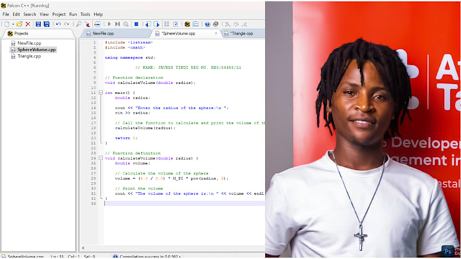Screen dimensions: 461x259
Task: Click the Falcon project toolbar icon
Action: [x=187, y=24]
